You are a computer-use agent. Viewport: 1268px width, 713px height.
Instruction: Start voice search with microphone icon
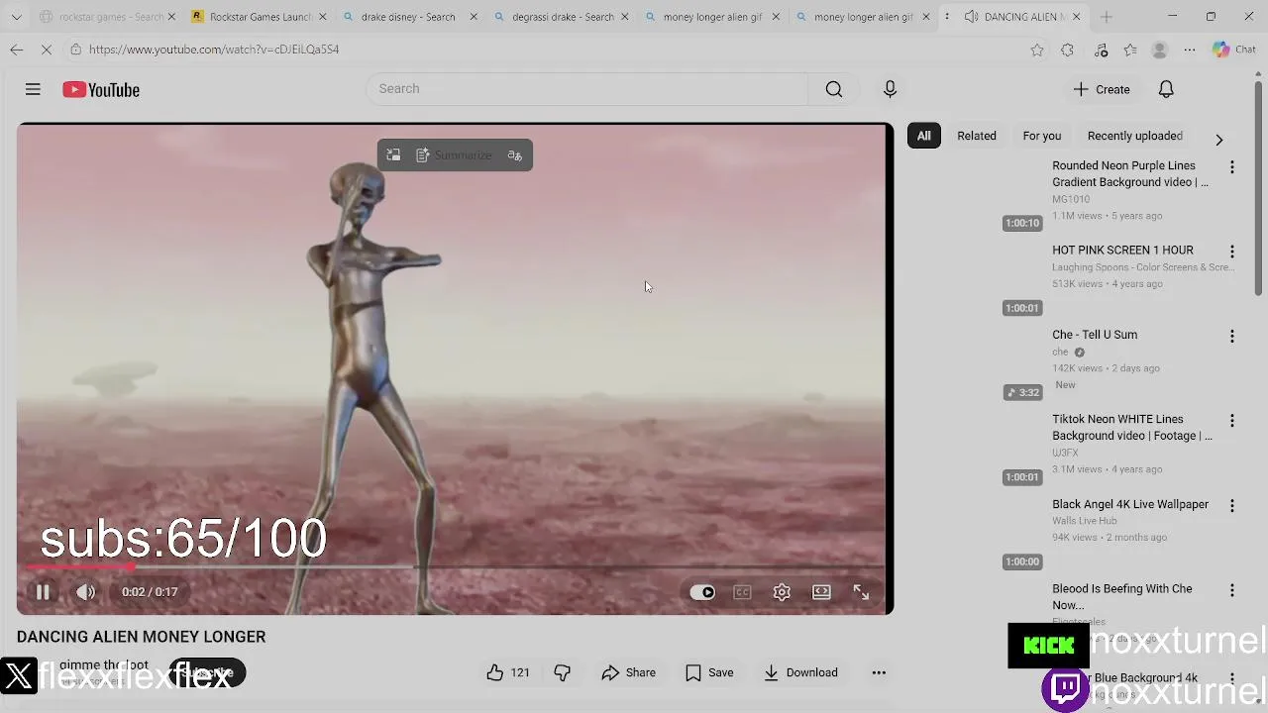coord(890,89)
